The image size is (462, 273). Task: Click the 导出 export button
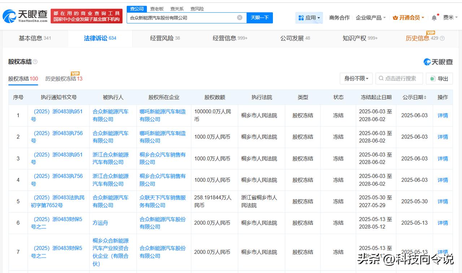[439, 79]
